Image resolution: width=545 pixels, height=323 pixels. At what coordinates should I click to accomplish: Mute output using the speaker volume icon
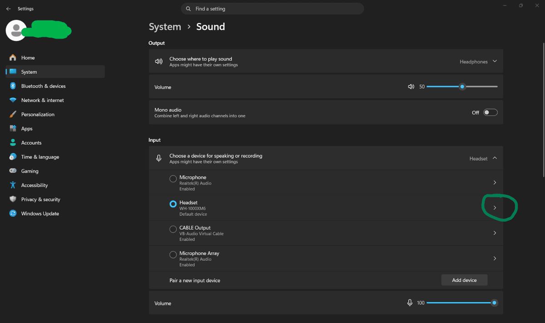point(411,87)
